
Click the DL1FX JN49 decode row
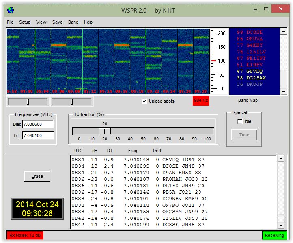click(138, 186)
